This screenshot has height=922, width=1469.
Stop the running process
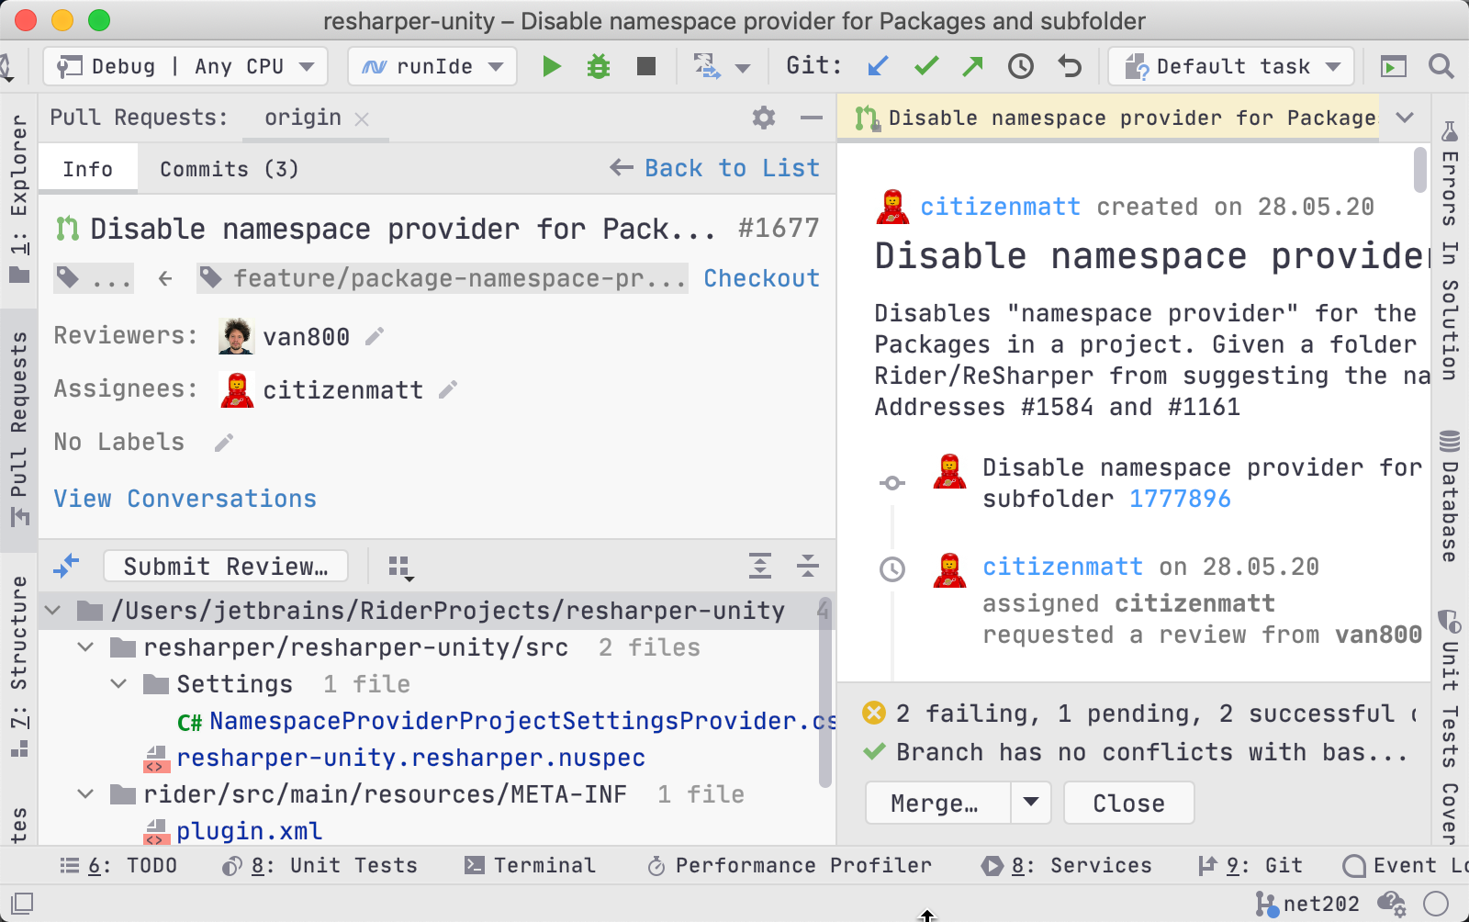coord(646,66)
